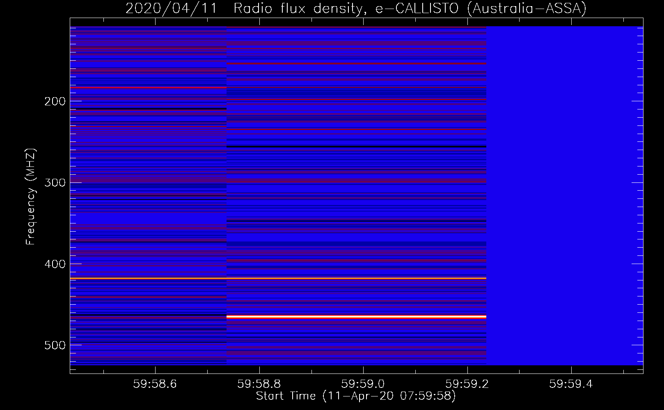664x410 pixels.
Task: Click the 'Start Time (11-Apr-20 07:59:58)' label
Action: coord(356,396)
